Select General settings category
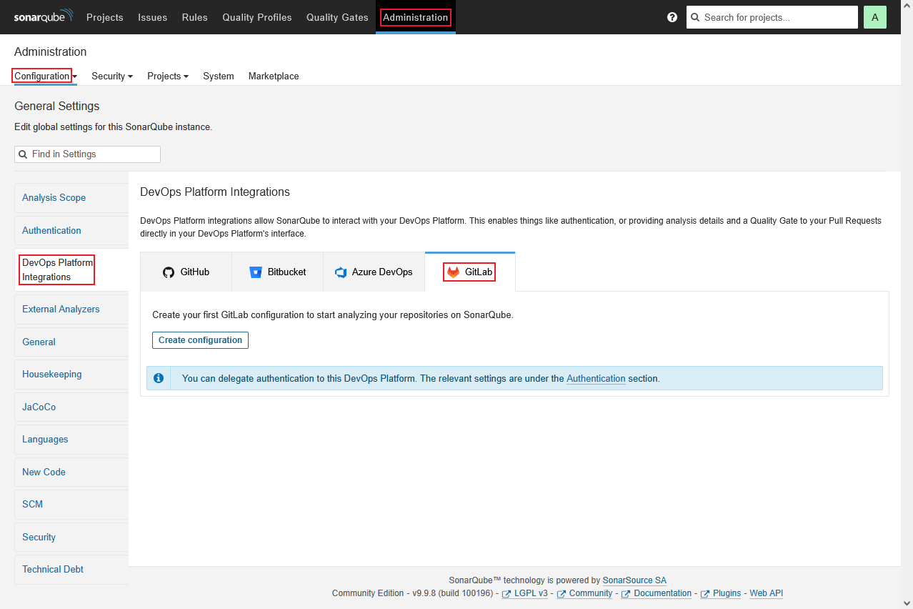 (x=71, y=342)
